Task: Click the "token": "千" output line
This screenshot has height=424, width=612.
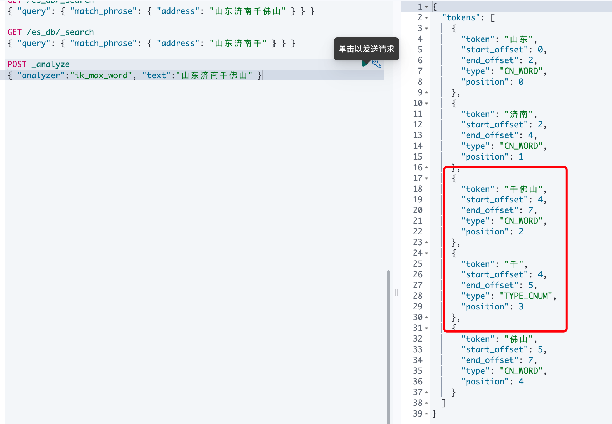Action: 494,264
